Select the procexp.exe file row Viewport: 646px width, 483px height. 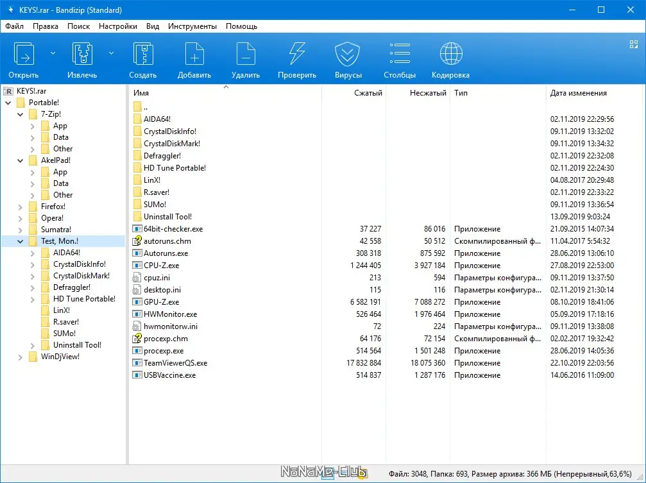click(386, 351)
